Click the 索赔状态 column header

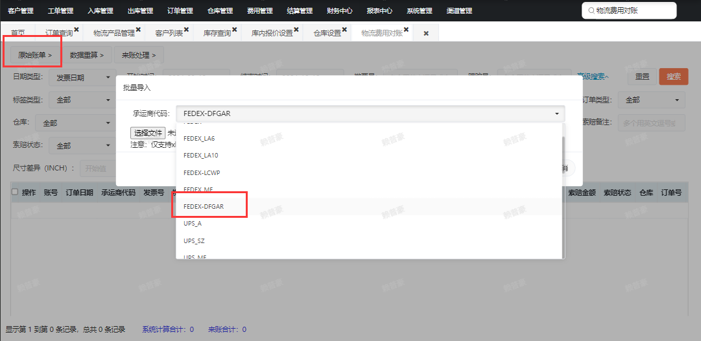click(x=617, y=193)
